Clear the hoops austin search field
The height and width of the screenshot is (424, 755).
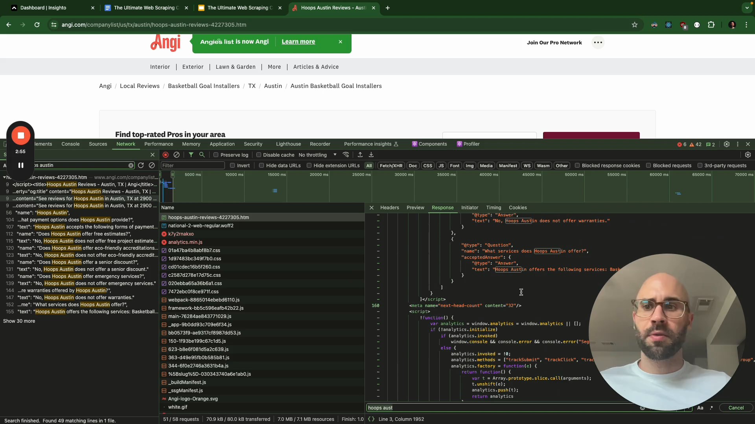pyautogui.click(x=131, y=165)
